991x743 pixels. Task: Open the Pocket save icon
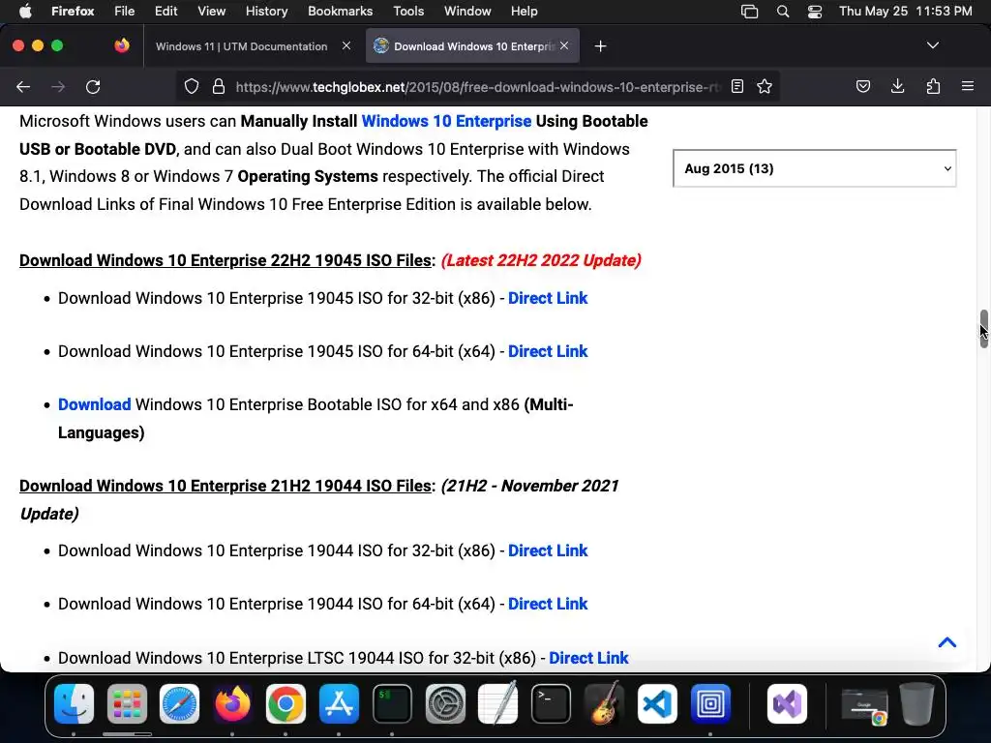click(x=862, y=86)
